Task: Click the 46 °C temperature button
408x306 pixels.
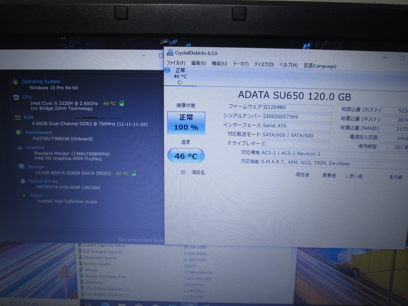Action: [186, 156]
